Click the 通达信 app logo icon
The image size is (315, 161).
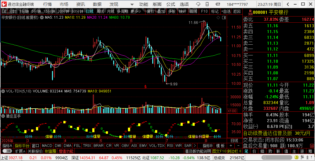pos(4,4)
